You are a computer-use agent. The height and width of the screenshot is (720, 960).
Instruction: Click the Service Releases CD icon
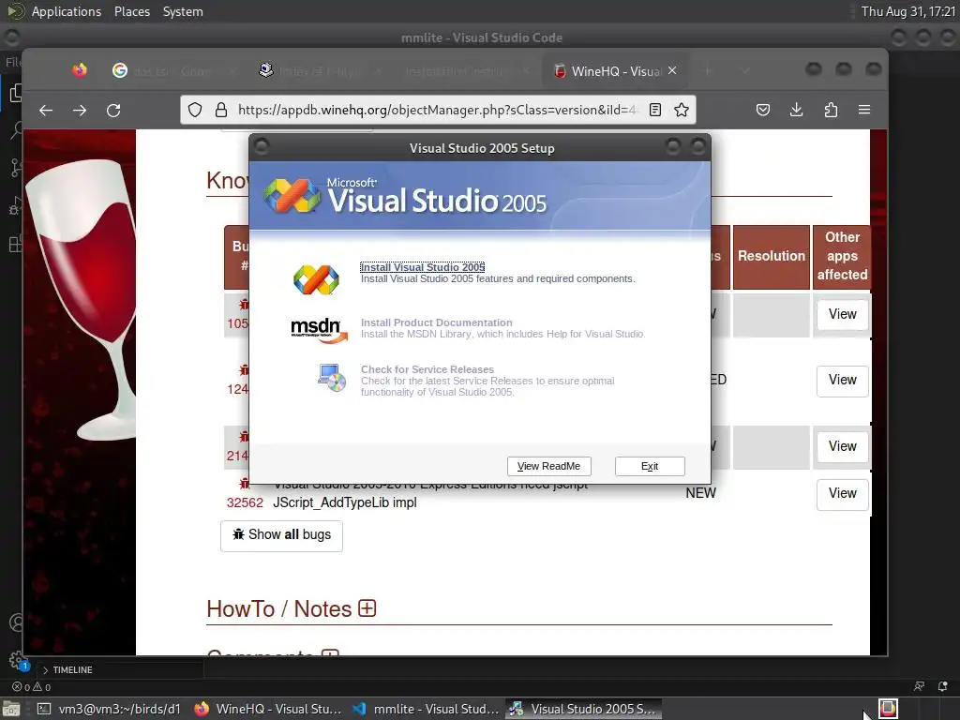click(332, 378)
